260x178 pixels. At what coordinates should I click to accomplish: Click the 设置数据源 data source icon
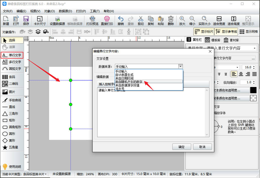tap(57, 21)
